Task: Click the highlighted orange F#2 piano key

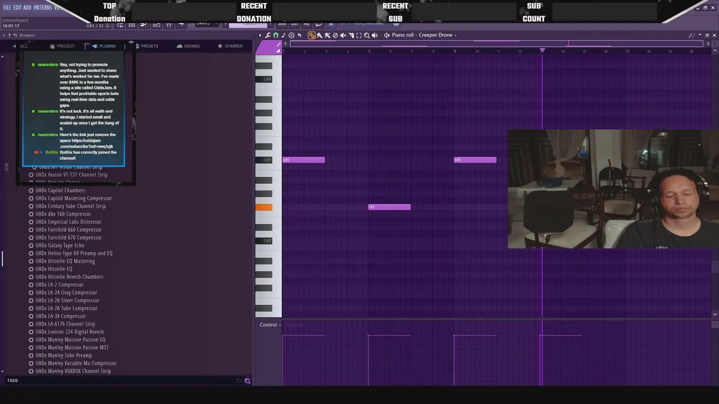Action: point(264,207)
